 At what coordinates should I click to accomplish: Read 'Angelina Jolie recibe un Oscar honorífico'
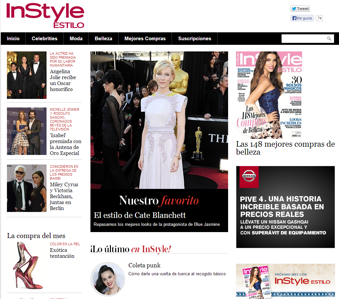(63, 80)
